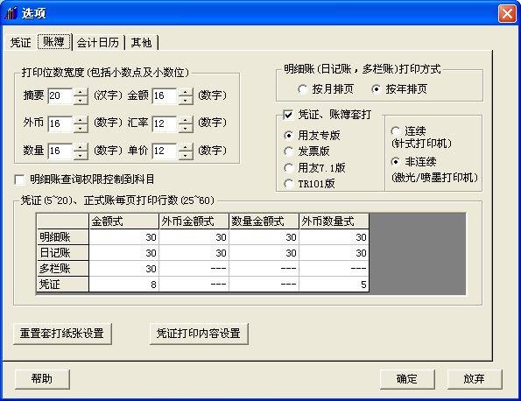Select 明细账 金额式 cell

pyautogui.click(x=124, y=237)
